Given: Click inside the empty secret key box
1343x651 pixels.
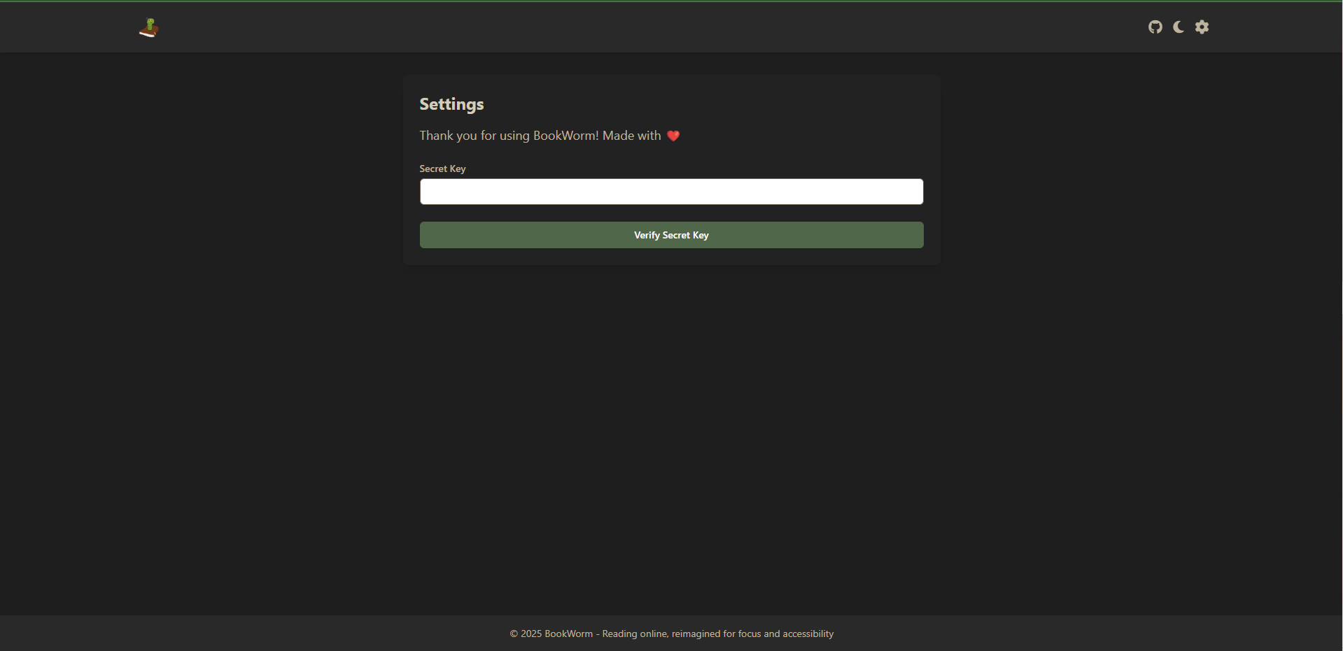Looking at the screenshot, I should (671, 192).
